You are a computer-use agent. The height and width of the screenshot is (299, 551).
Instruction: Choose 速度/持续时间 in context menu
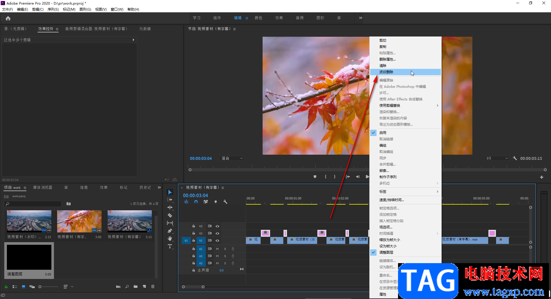405,200
